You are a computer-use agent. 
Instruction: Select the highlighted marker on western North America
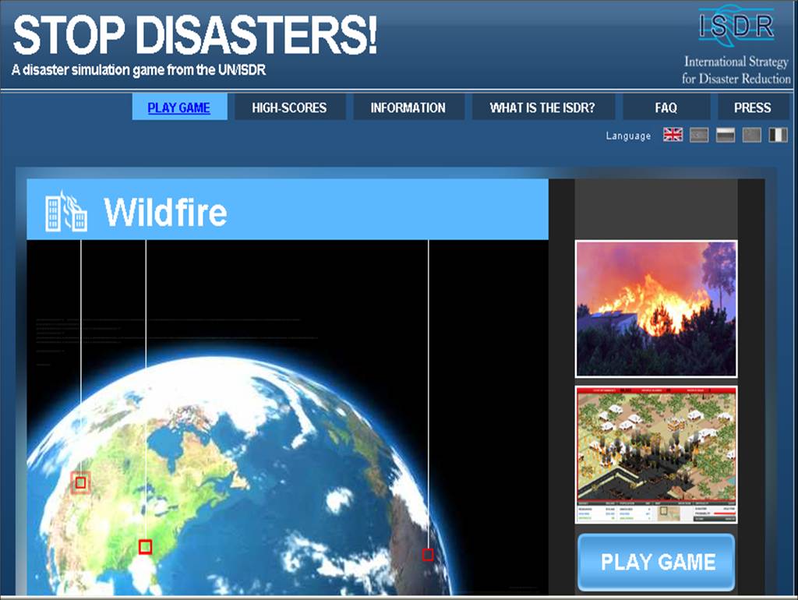tap(80, 482)
